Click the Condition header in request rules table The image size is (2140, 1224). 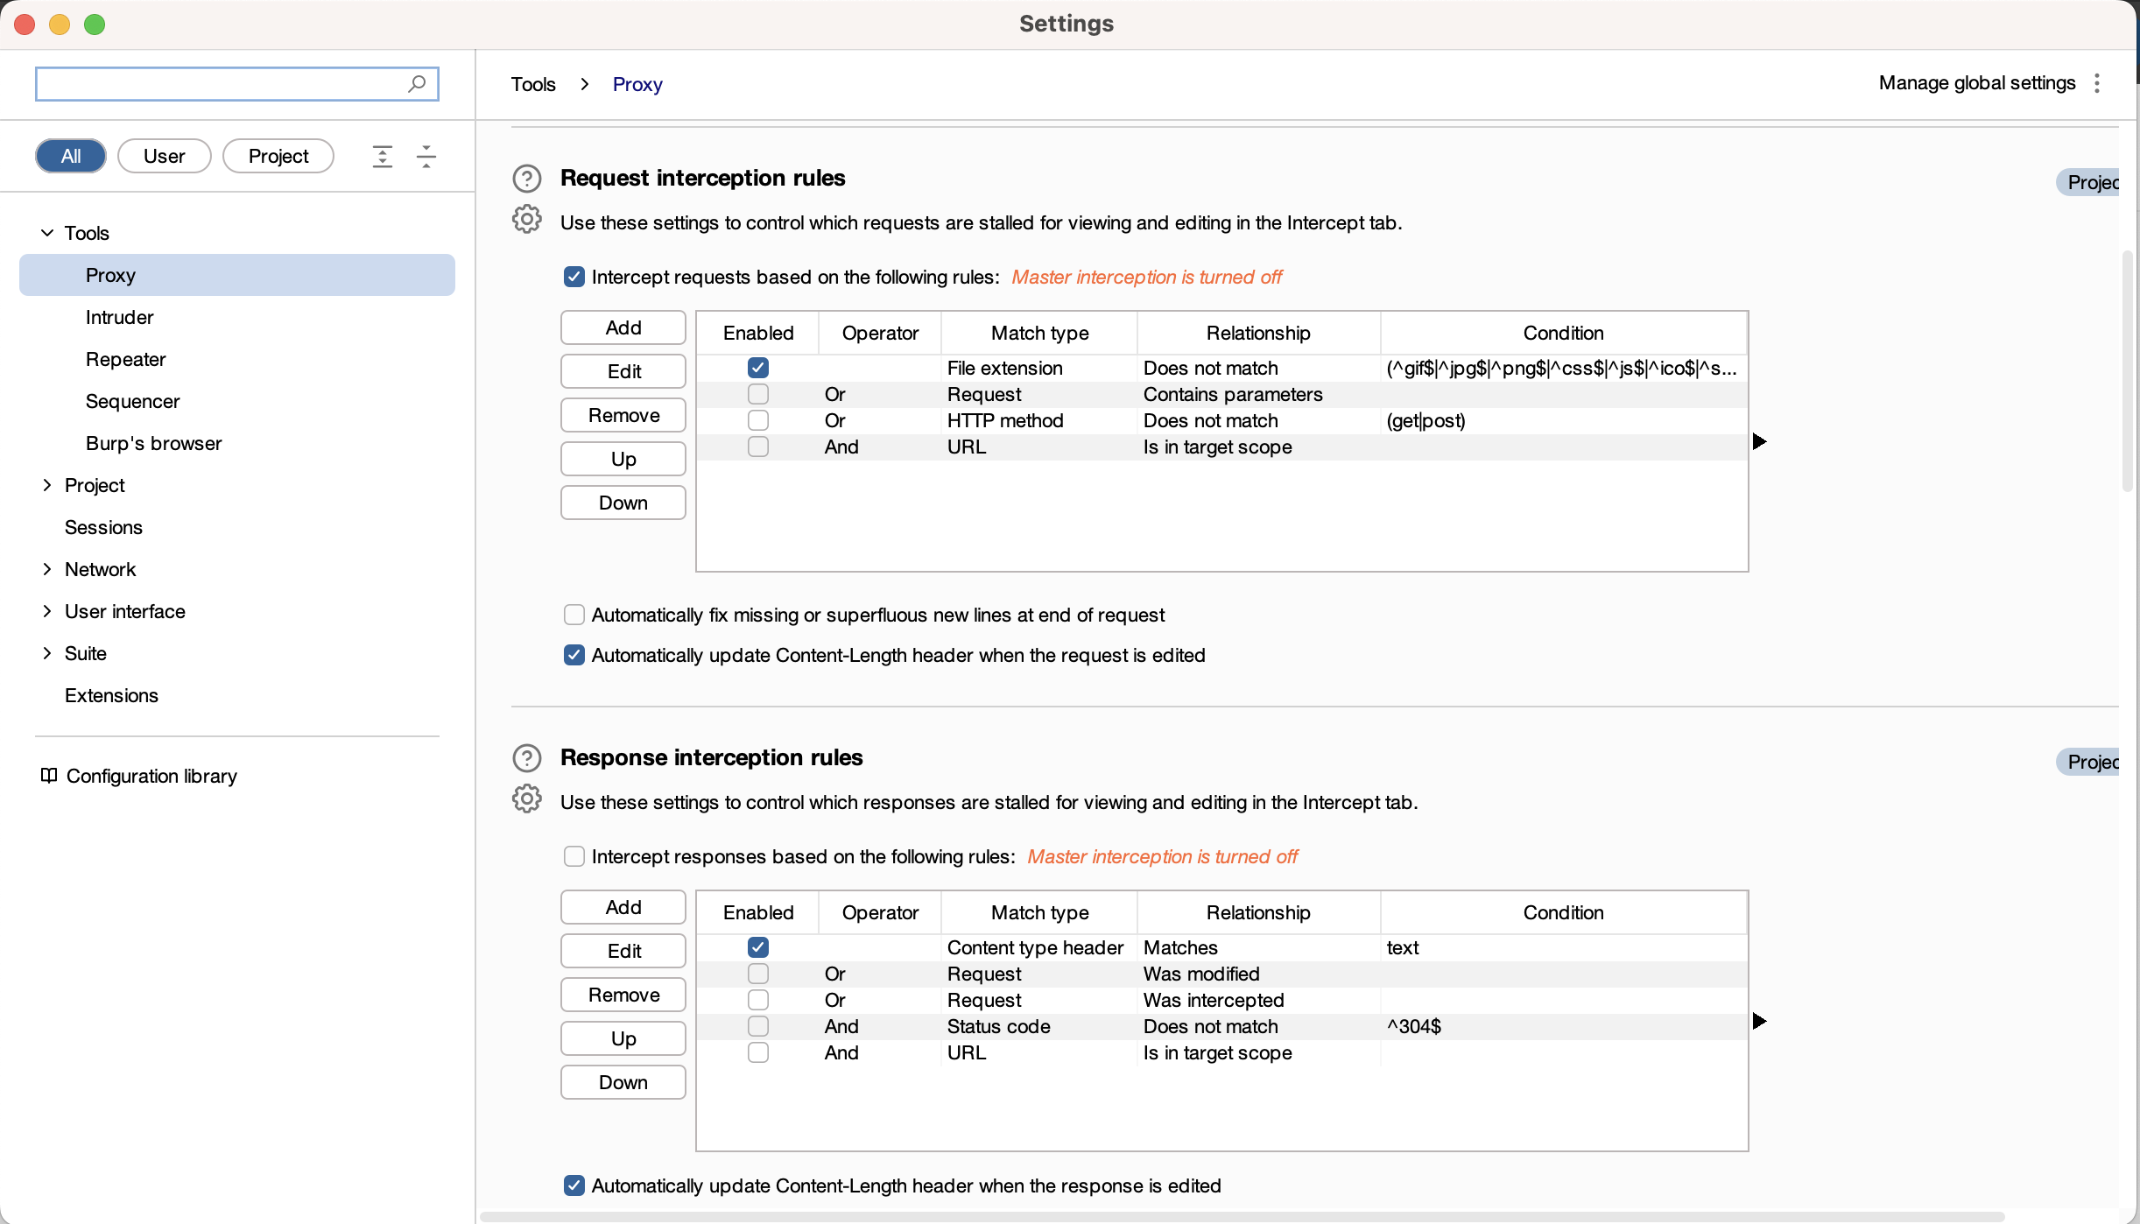[1564, 333]
